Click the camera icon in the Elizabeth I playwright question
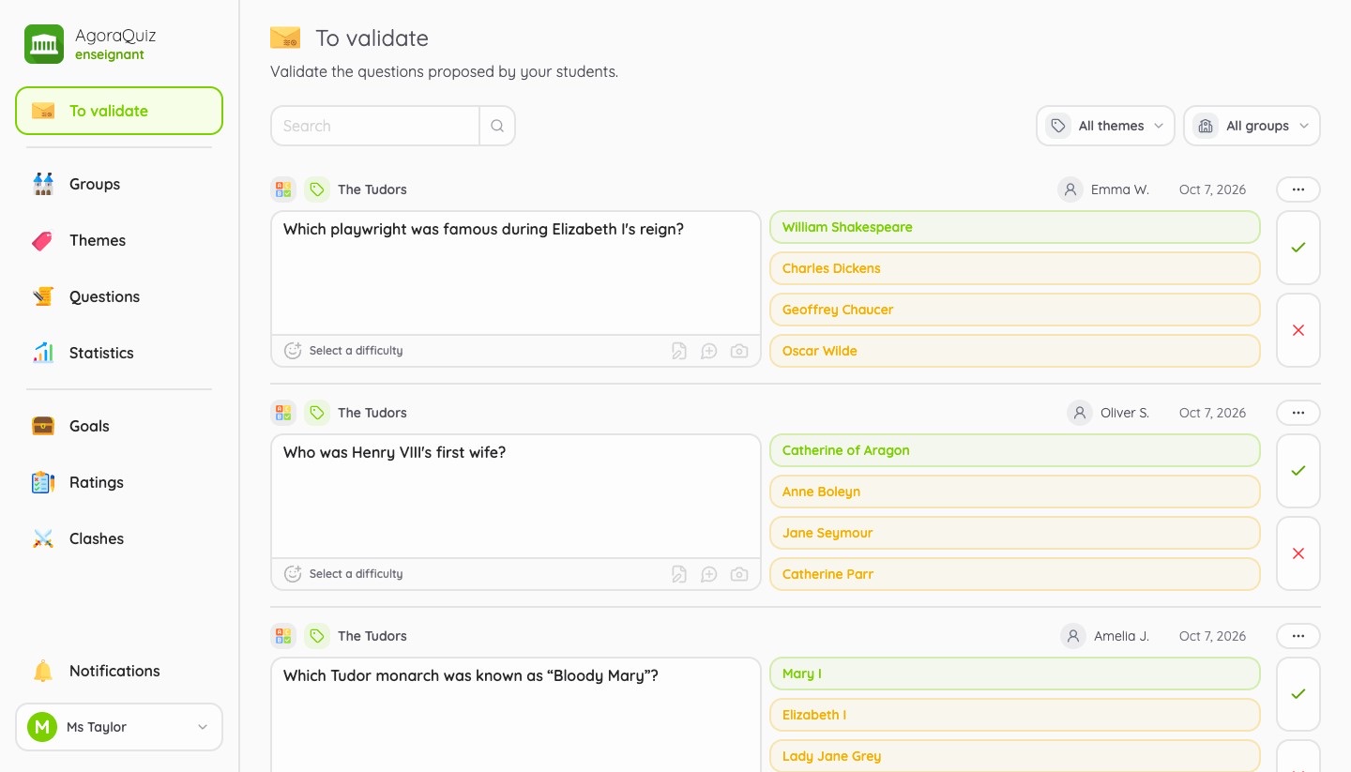 coord(739,351)
